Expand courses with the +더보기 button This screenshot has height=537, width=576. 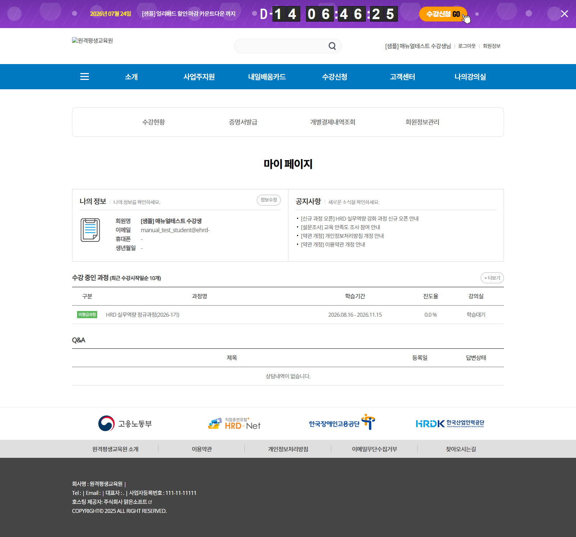492,278
